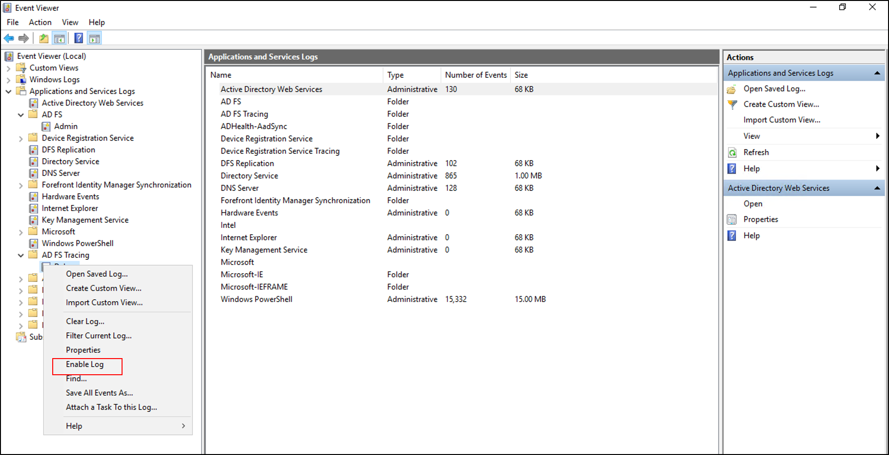This screenshot has height=455, width=889.
Task: Collapse the Applications and Services Logs section
Action: 877,73
